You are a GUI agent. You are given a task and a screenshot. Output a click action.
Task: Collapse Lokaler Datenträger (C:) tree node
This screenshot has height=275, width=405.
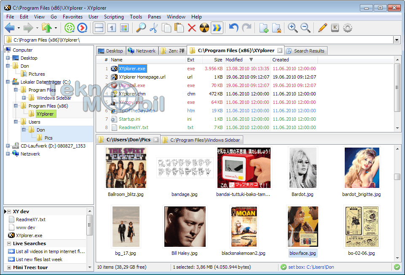point(8,82)
